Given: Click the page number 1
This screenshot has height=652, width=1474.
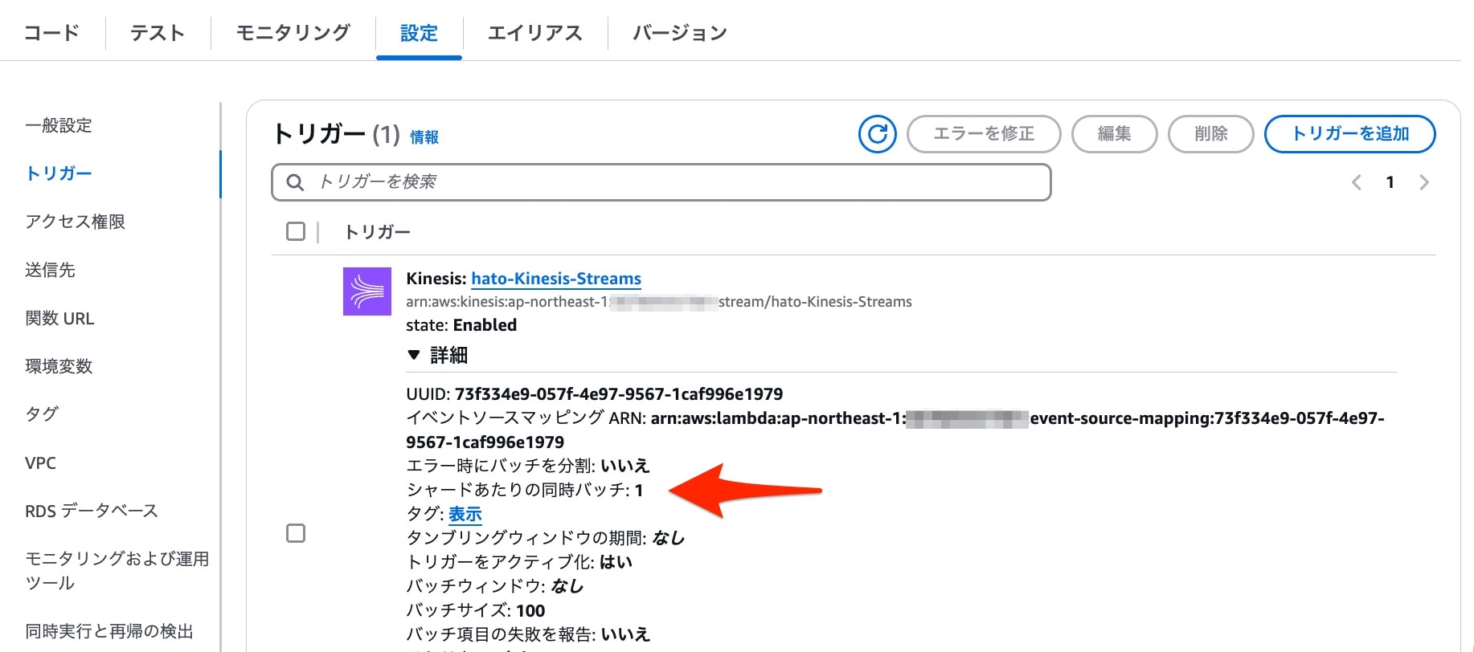Looking at the screenshot, I should 1390,182.
